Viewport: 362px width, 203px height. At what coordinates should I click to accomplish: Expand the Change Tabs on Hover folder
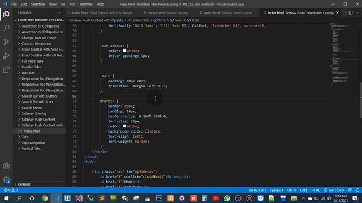[39, 38]
